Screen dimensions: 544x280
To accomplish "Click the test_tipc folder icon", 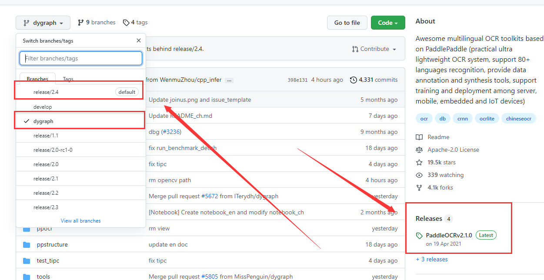I will click(x=27, y=260).
